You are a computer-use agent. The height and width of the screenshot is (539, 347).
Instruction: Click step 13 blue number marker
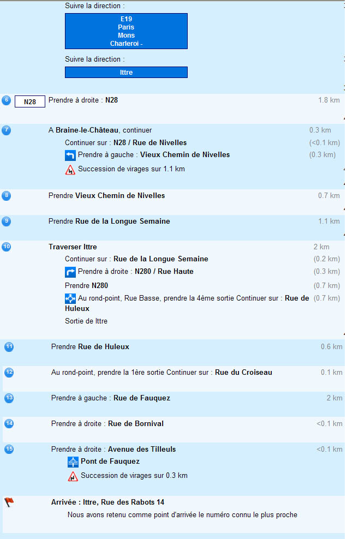9,398
